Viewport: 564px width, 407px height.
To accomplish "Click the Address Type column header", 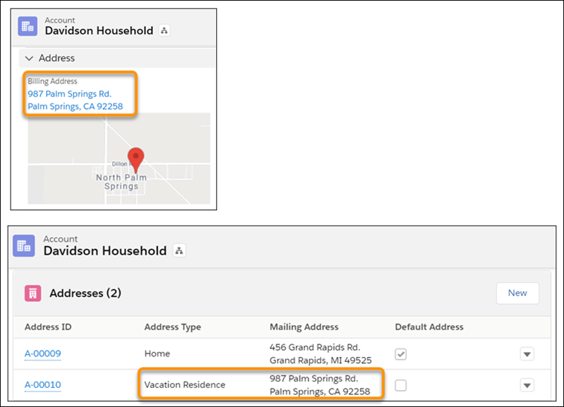I will (173, 327).
